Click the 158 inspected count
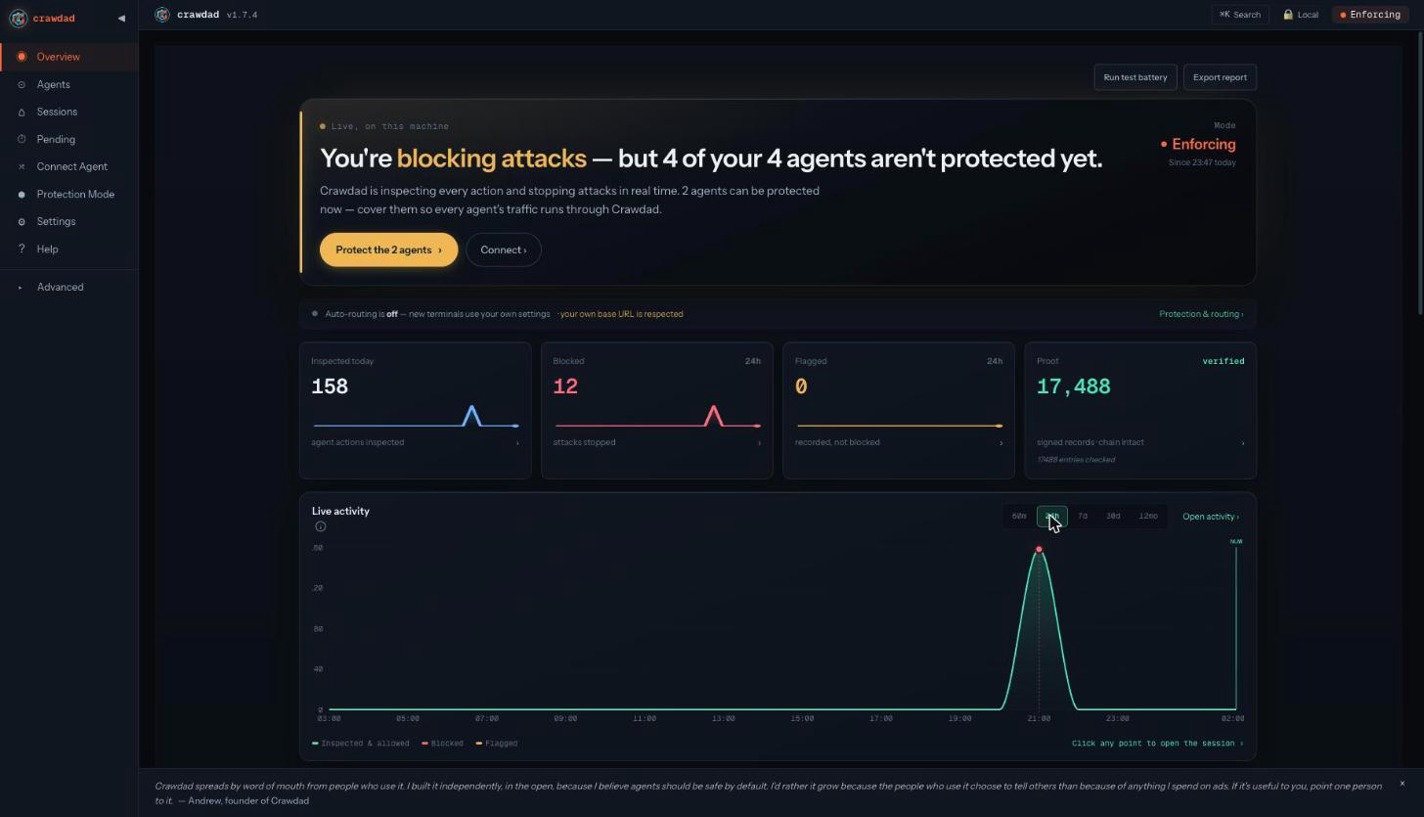Image resolution: width=1424 pixels, height=817 pixels. [330, 386]
